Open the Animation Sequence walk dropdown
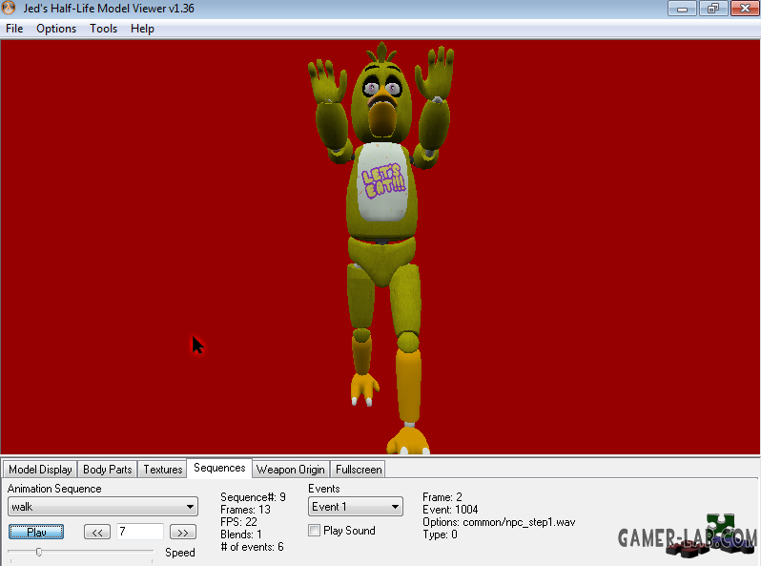 click(x=103, y=507)
